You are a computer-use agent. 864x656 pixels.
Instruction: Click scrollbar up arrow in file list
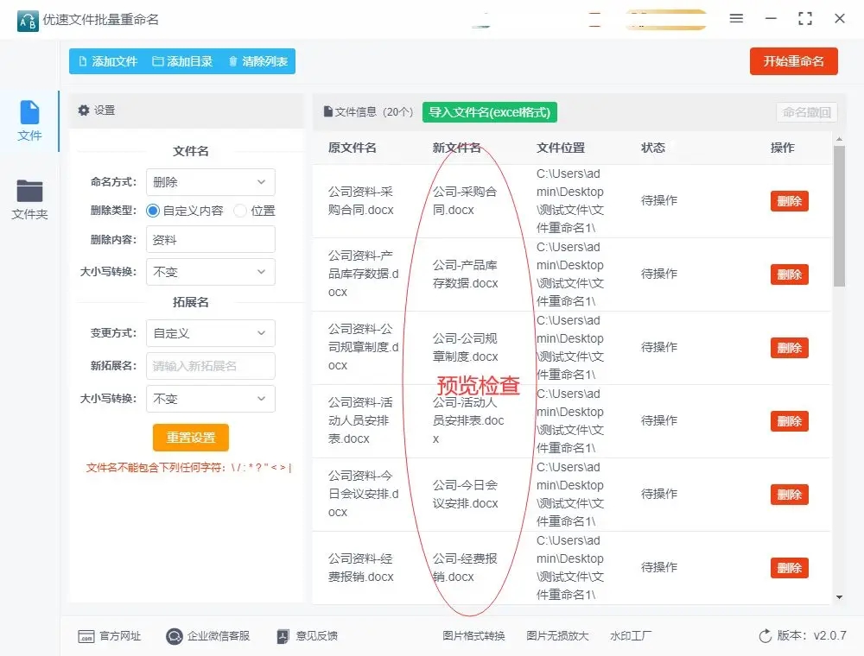point(839,139)
